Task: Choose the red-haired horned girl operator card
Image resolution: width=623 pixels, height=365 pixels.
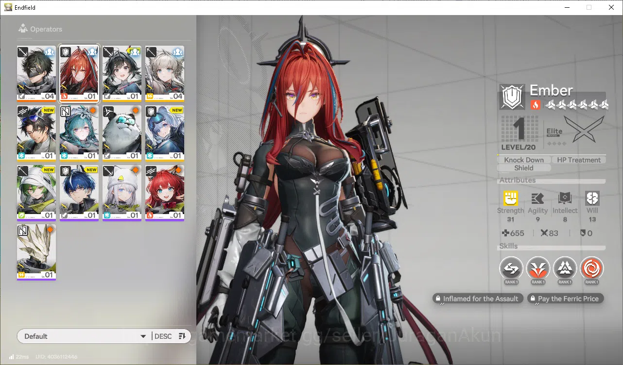Action: [165, 193]
